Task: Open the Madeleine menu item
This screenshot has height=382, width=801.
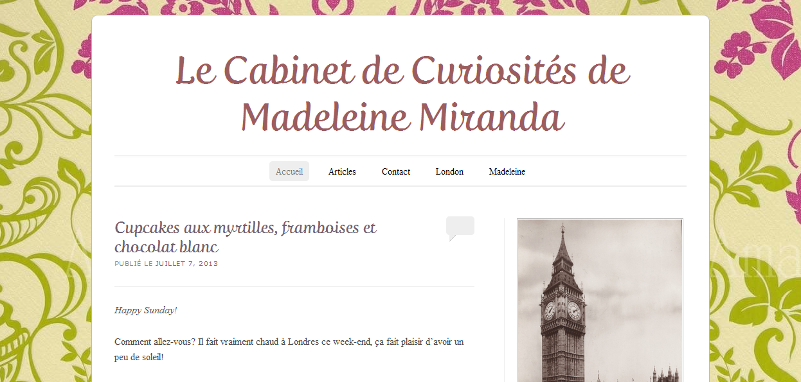Action: point(507,171)
